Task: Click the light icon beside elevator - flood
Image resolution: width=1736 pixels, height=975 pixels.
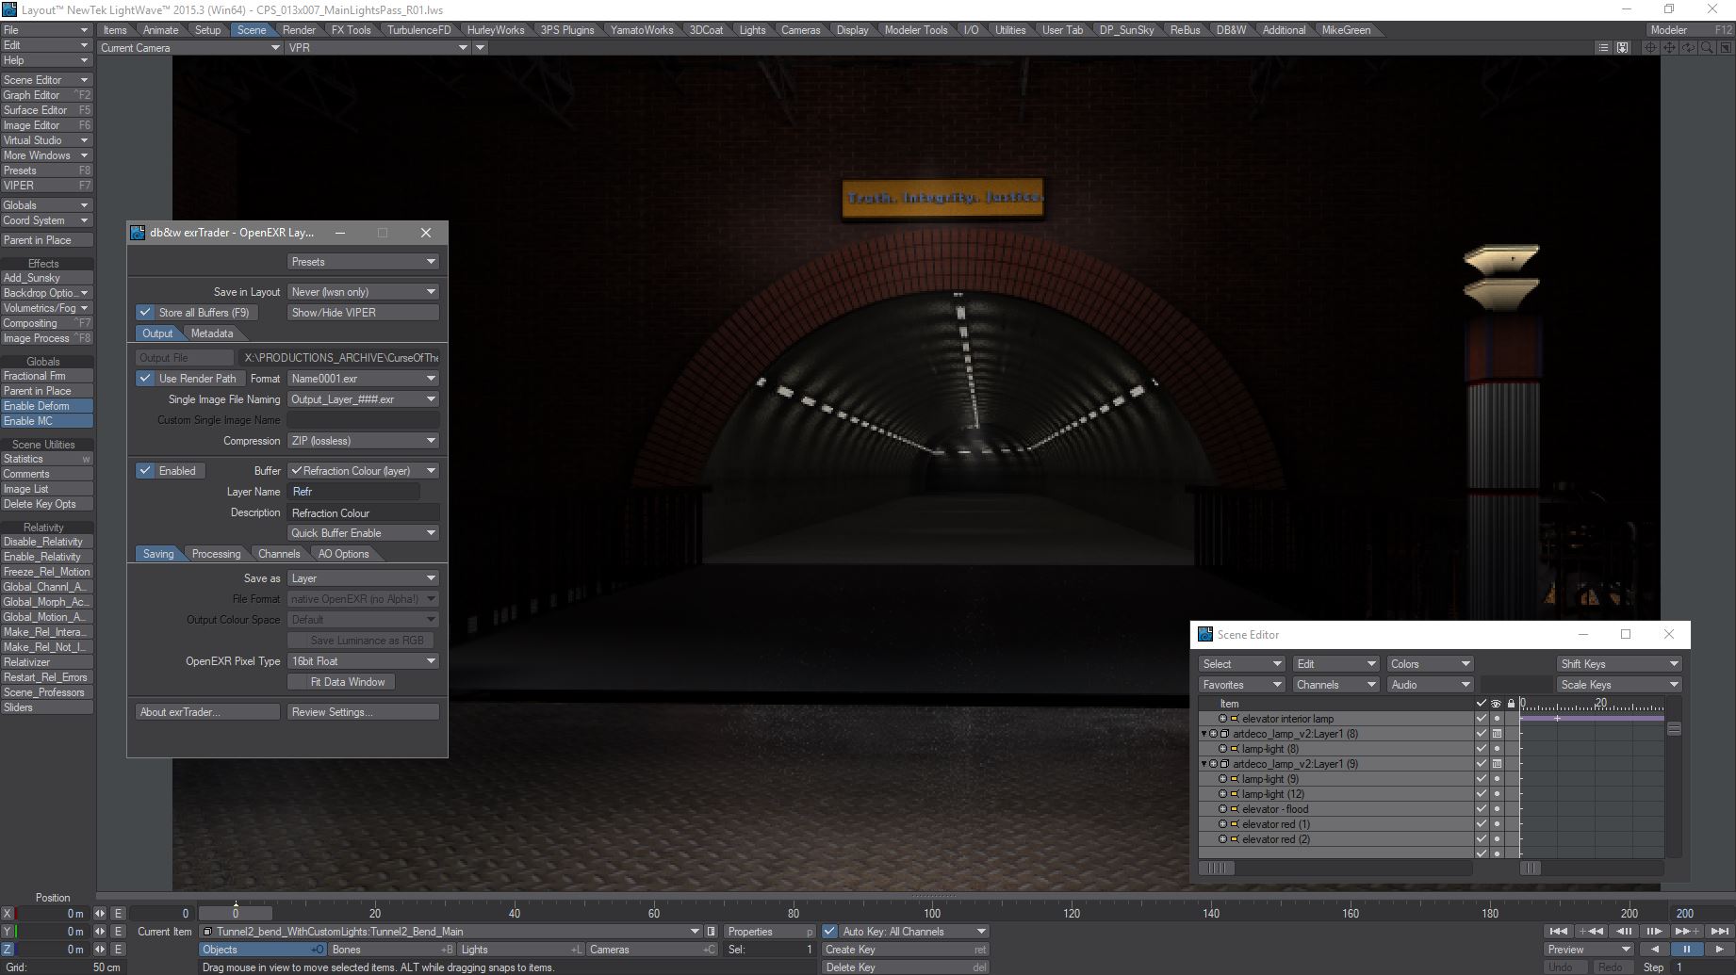Action: point(1235,809)
